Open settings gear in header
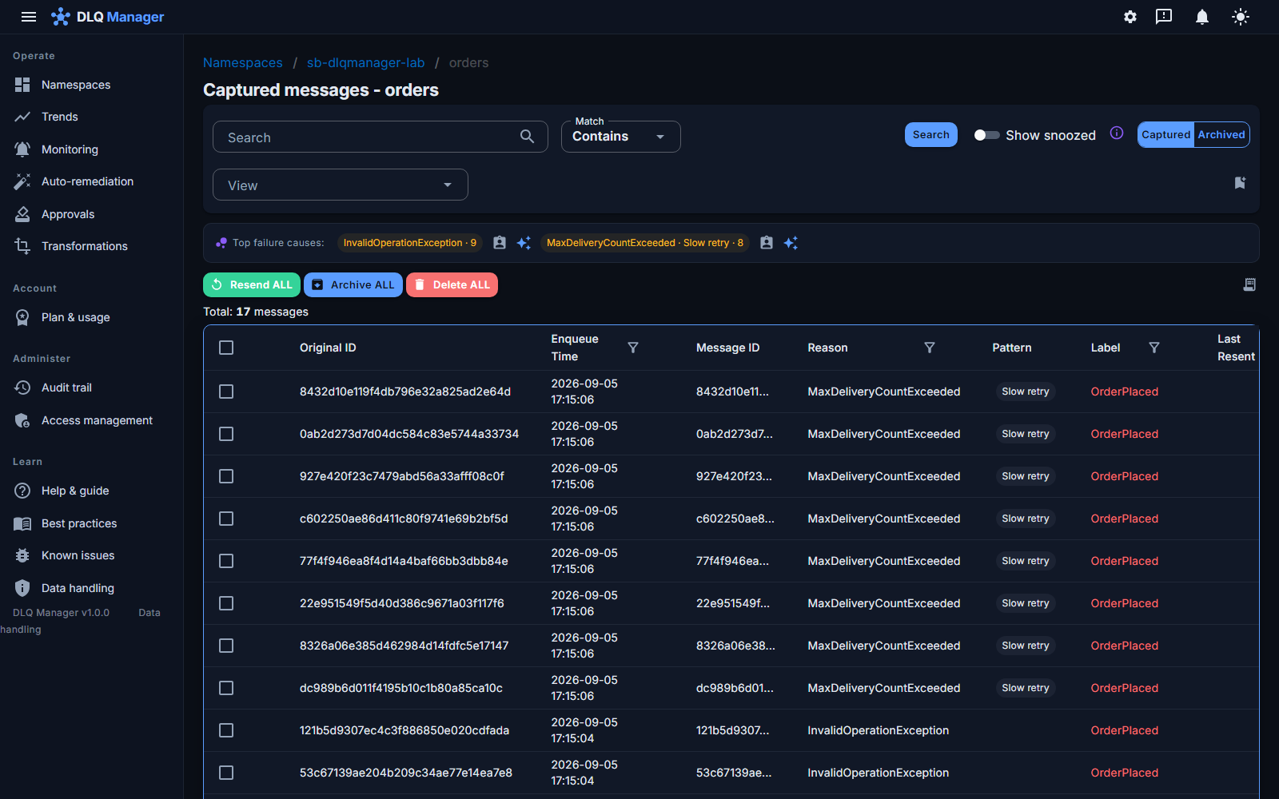The image size is (1279, 799). coord(1130,17)
